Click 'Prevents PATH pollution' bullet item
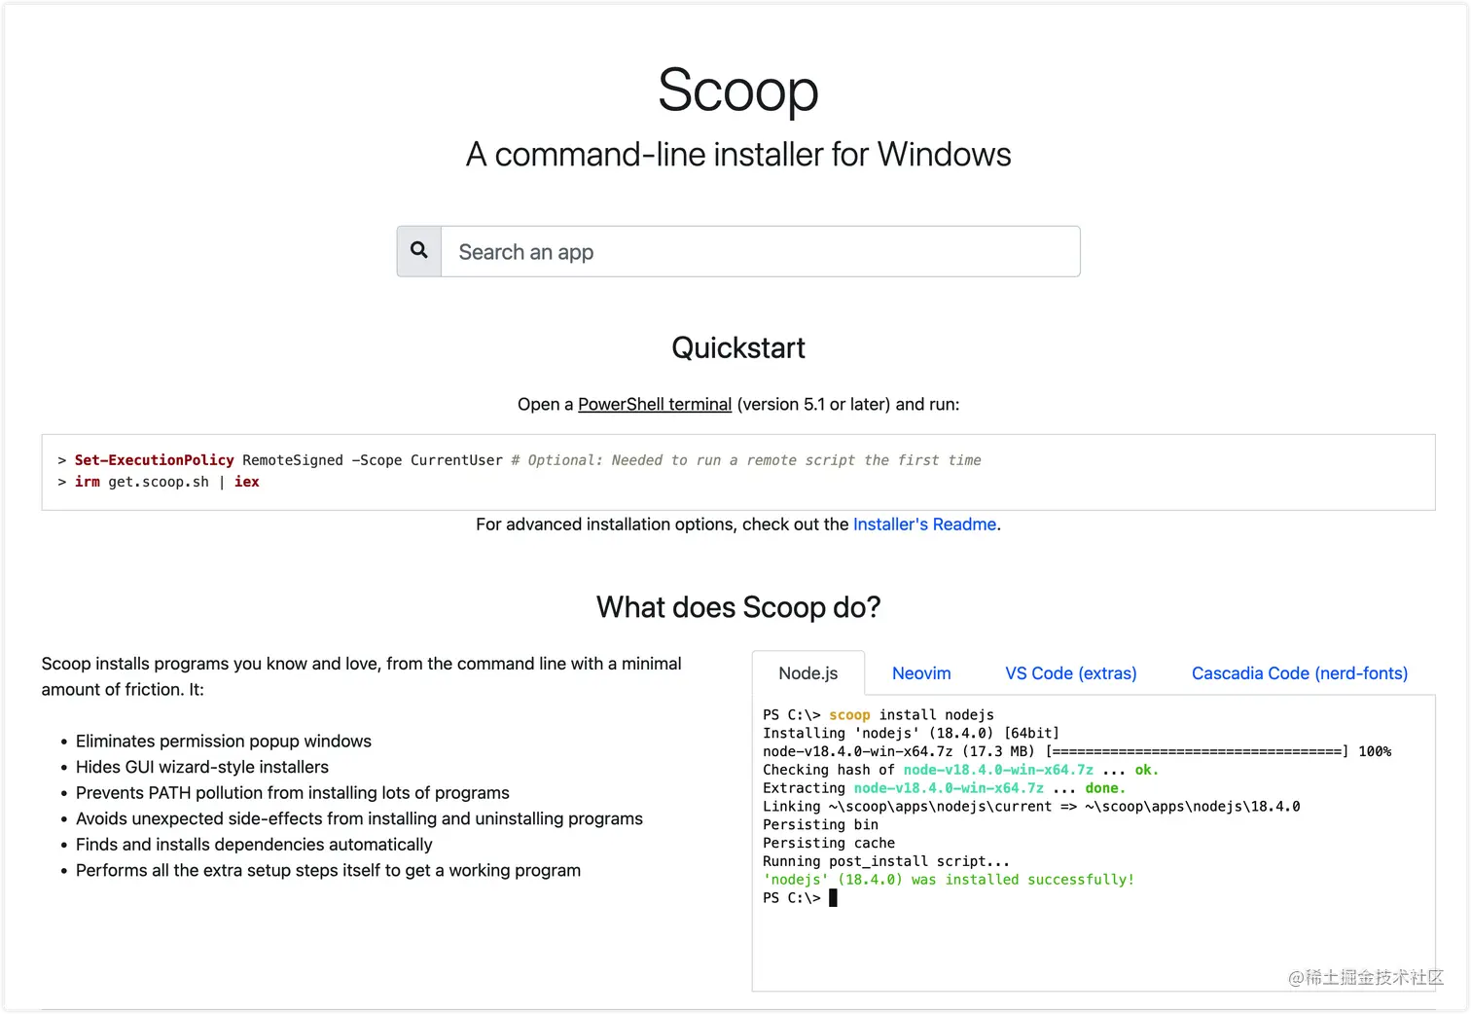Image resolution: width=1471 pixels, height=1014 pixels. (293, 793)
